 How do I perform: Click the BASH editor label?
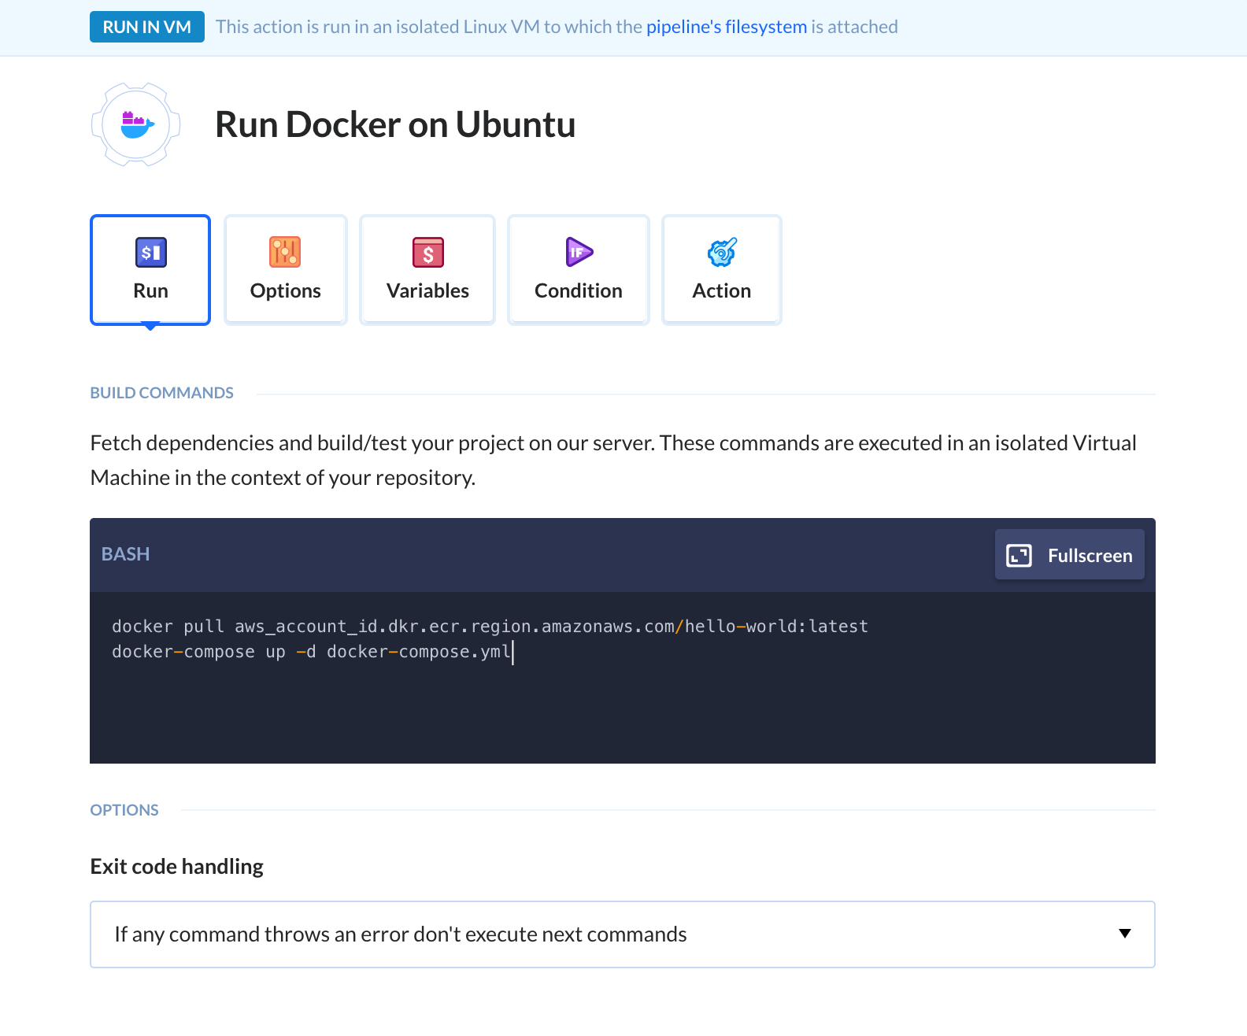125,554
